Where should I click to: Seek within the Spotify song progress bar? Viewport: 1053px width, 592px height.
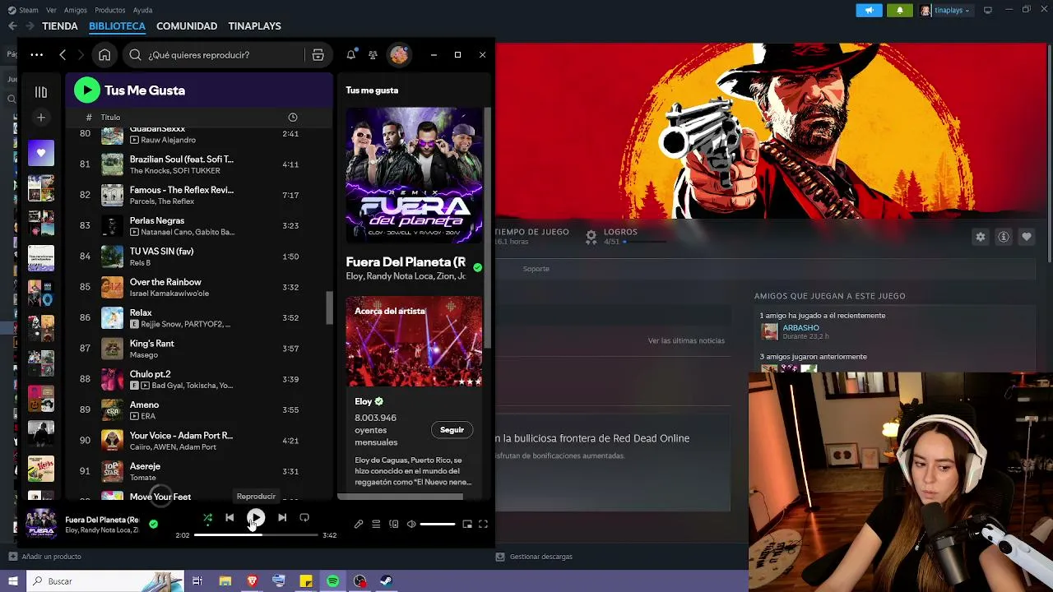[256, 535]
